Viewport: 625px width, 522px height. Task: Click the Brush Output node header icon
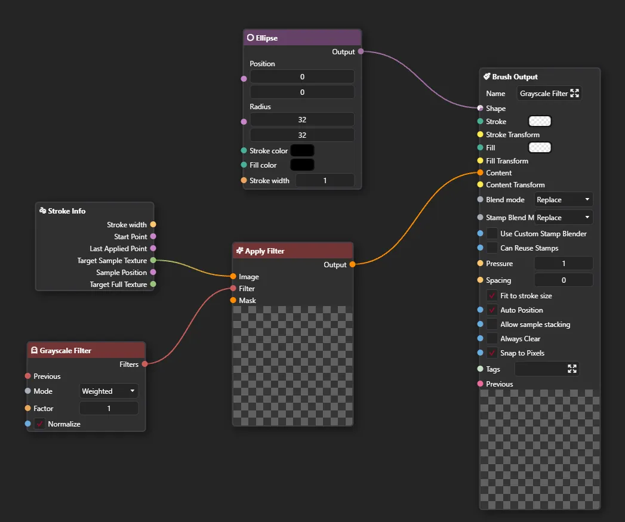[x=487, y=77]
